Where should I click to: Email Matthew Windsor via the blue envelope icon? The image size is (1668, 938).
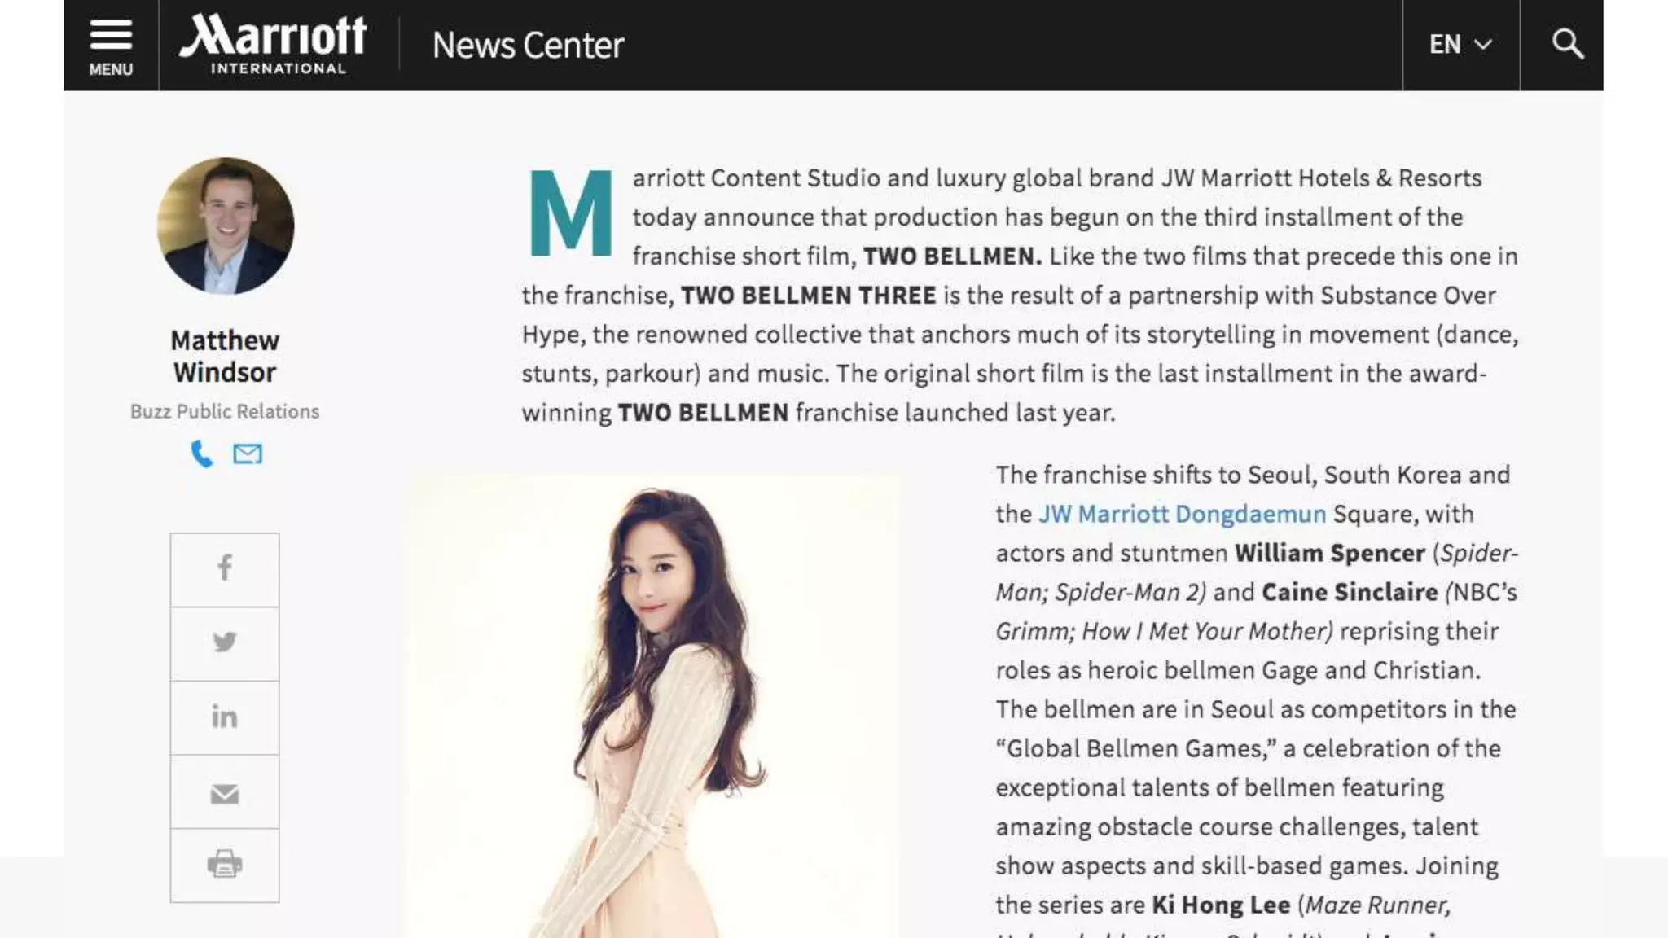pyautogui.click(x=248, y=454)
